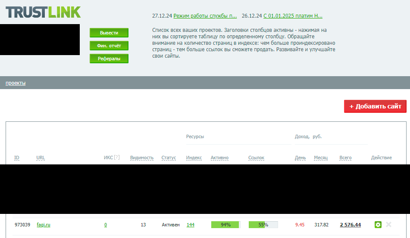Open news link Режим работы службы п...
410x238 pixels.
(205, 15)
